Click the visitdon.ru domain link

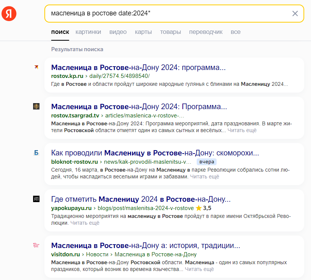(65, 254)
